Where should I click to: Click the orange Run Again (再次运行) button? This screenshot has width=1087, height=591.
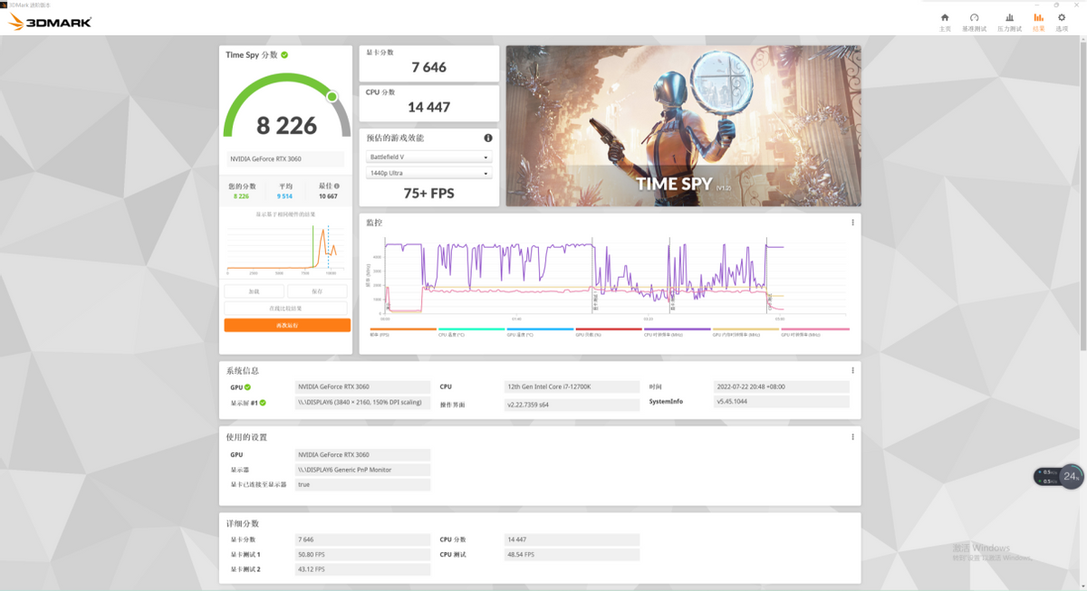point(287,325)
